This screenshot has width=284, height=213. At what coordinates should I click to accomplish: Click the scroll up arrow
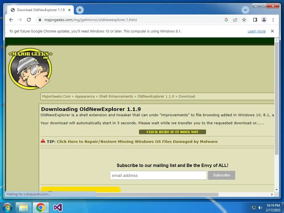[277, 40]
